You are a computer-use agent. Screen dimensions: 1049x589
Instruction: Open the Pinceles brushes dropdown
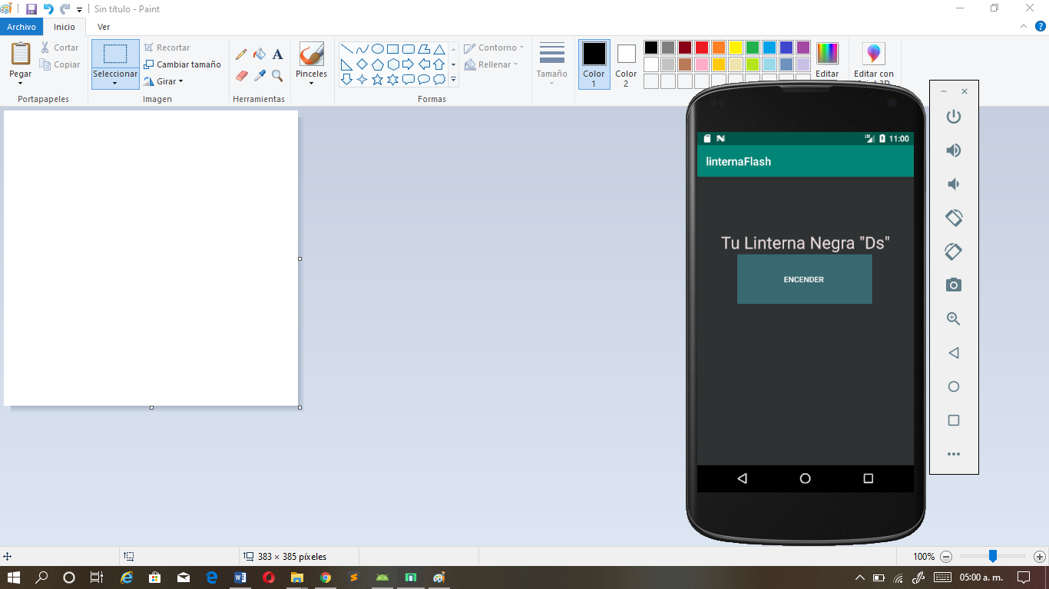pyautogui.click(x=311, y=83)
